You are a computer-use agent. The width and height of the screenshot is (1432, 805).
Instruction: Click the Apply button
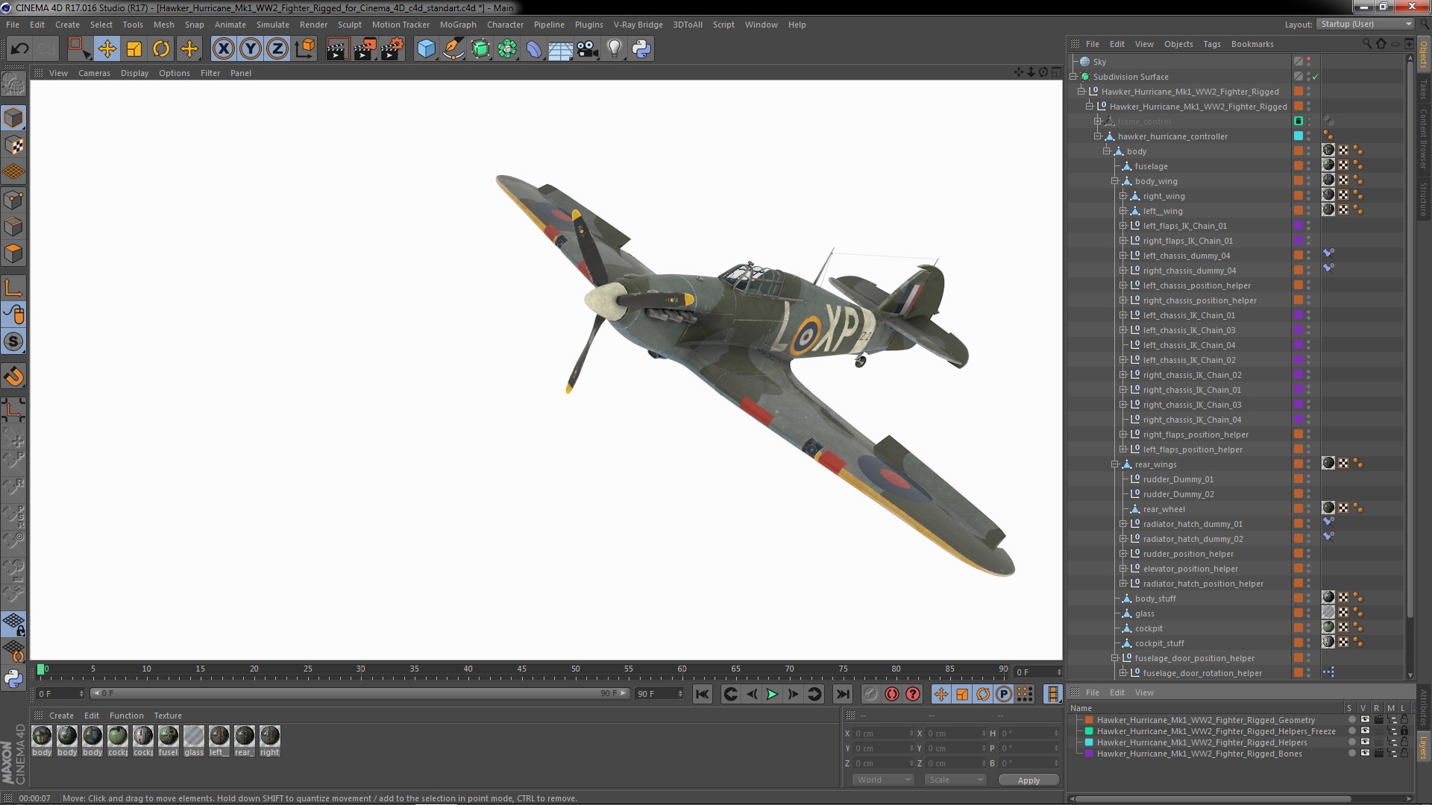click(x=1028, y=780)
